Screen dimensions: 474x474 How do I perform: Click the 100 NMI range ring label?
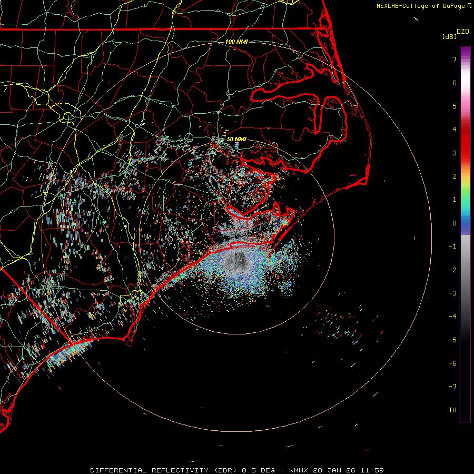point(236,42)
